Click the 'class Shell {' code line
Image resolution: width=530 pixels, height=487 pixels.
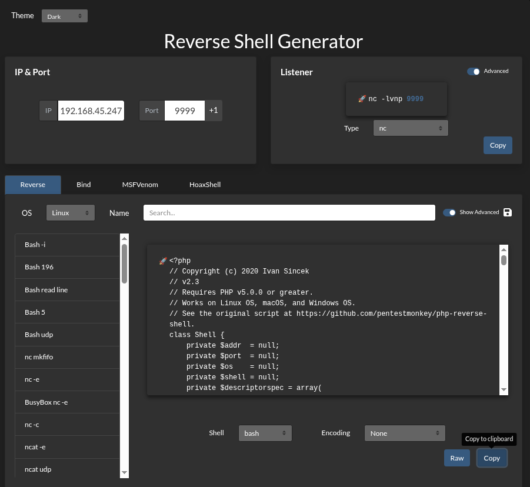[x=196, y=335]
